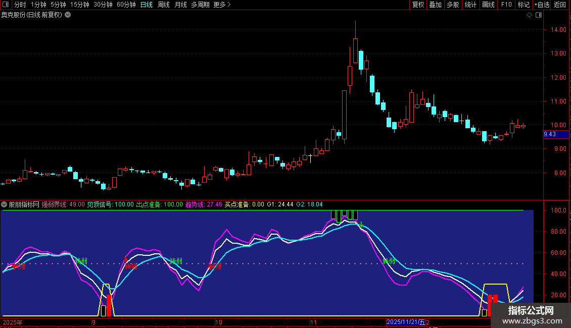
Task: Open 统计 statistics tool
Action: 470,5
